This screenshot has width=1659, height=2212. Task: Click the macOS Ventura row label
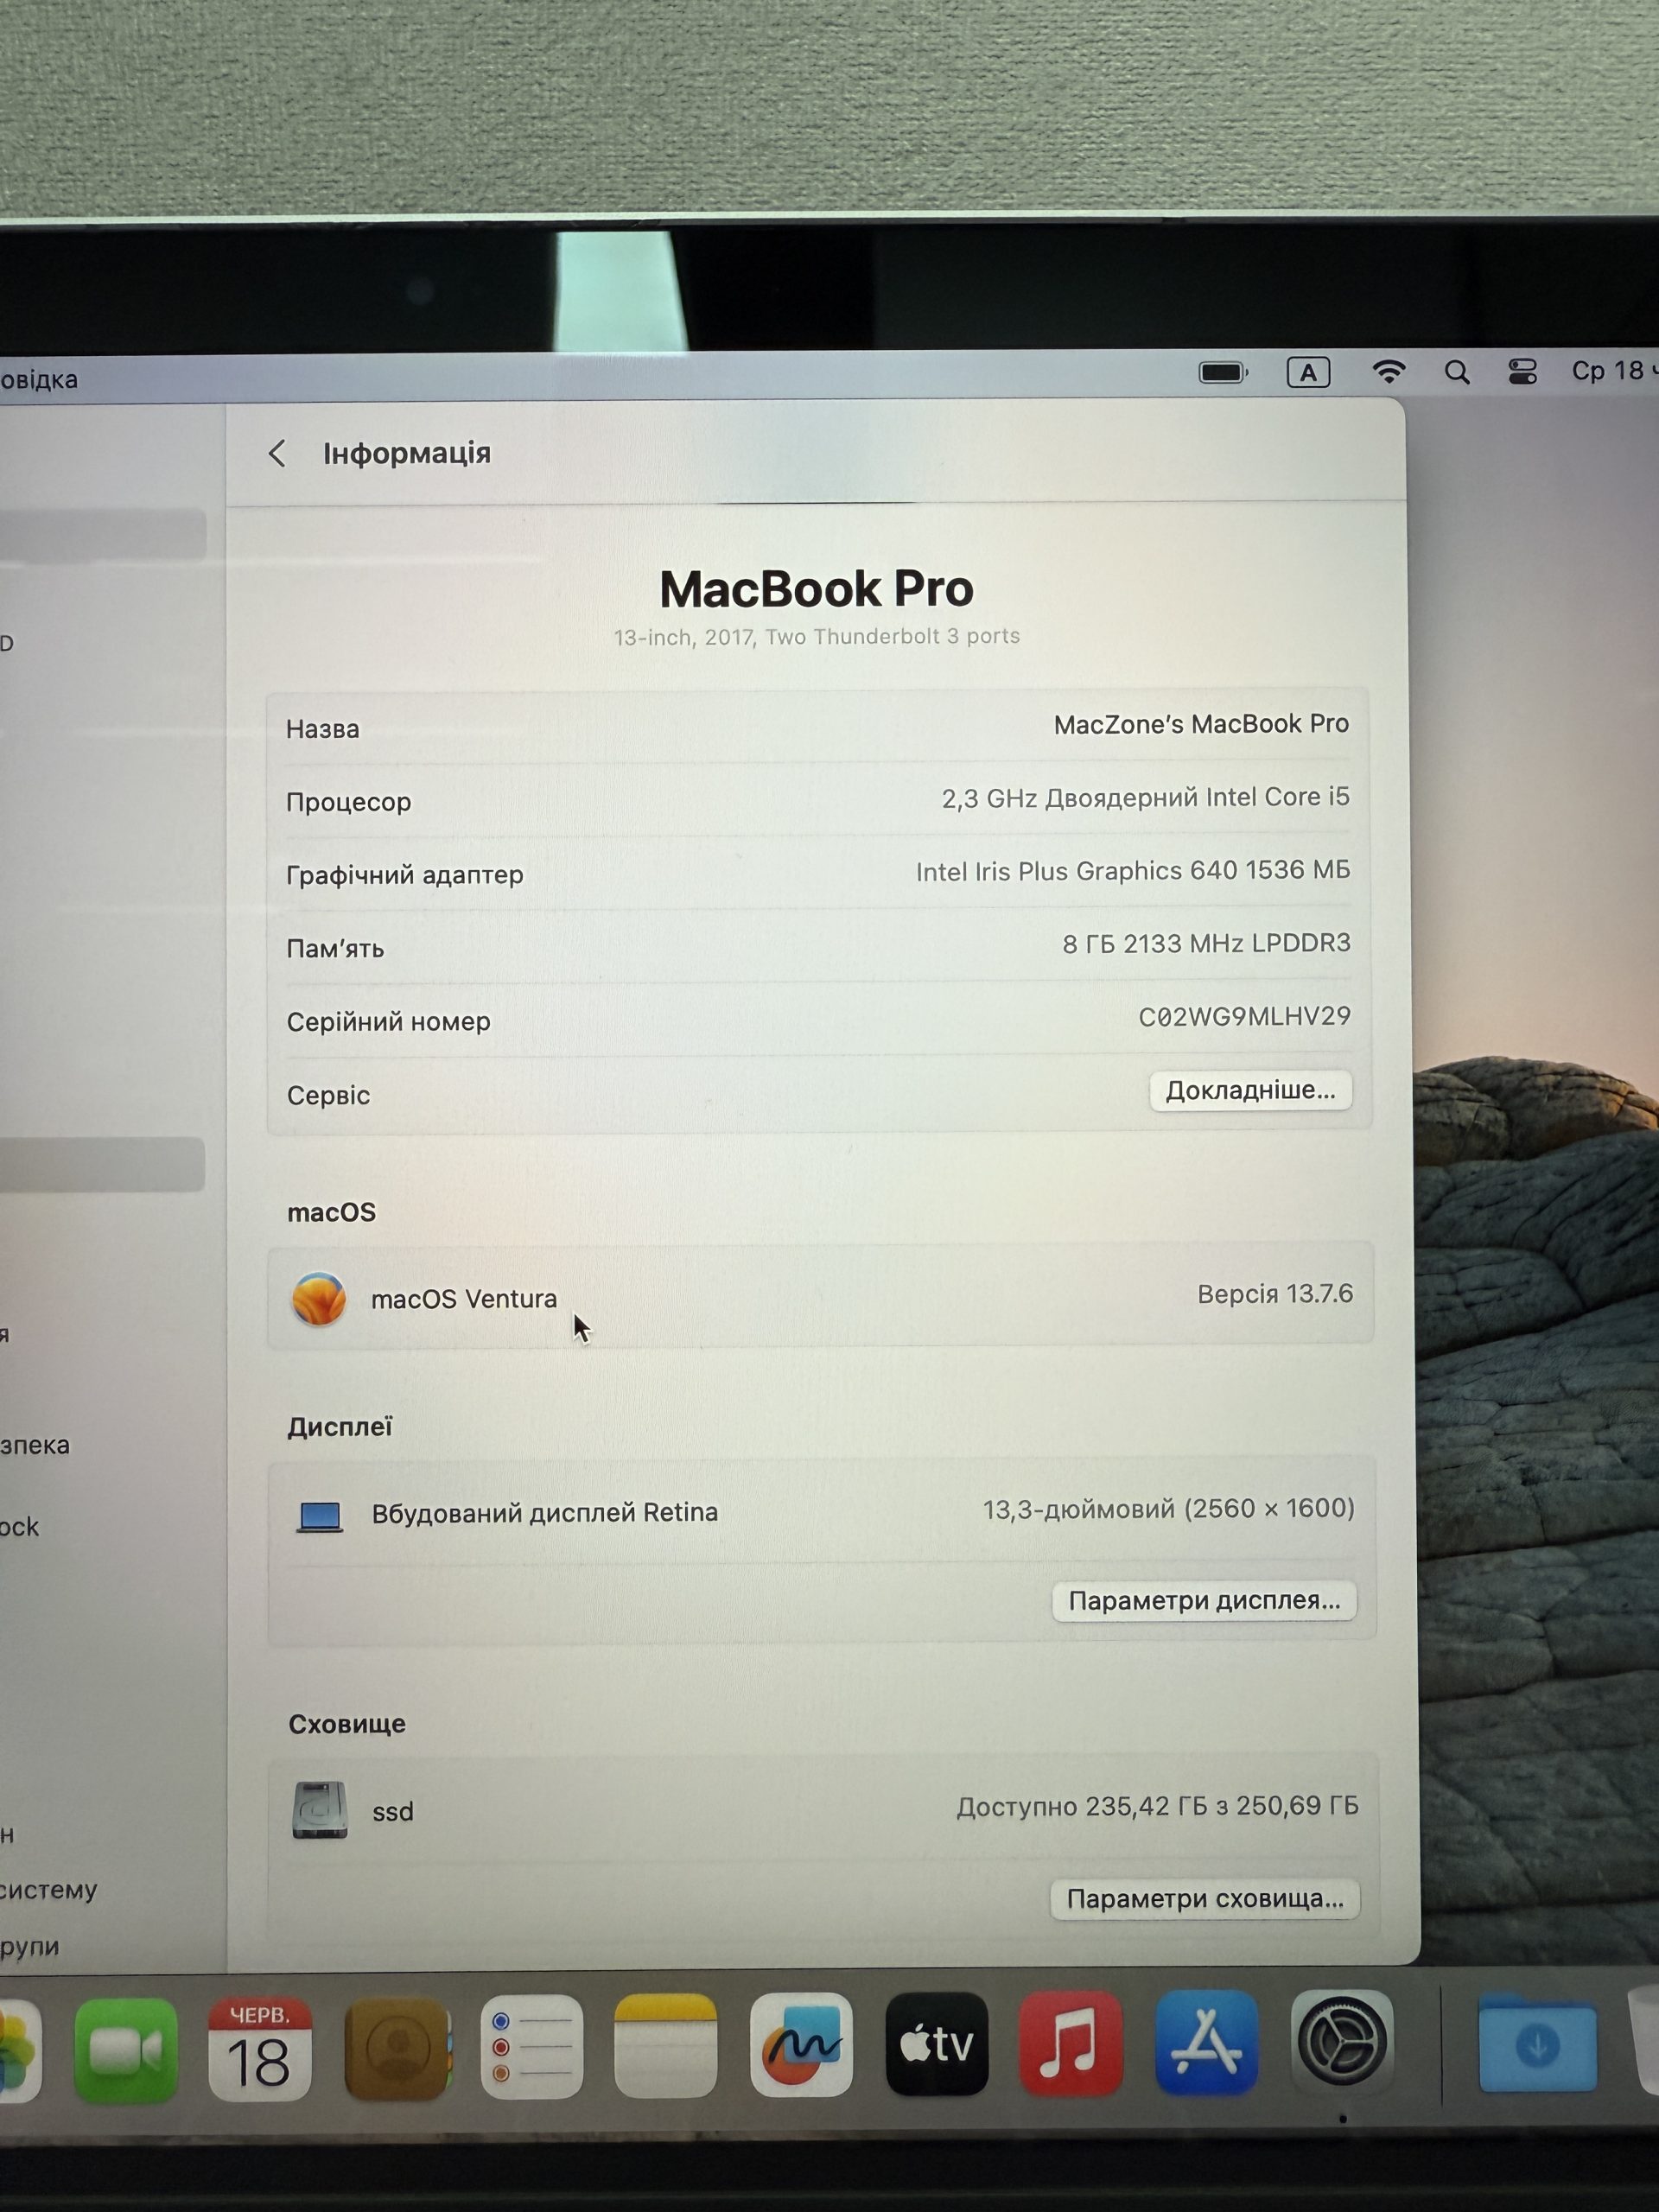(x=464, y=1298)
